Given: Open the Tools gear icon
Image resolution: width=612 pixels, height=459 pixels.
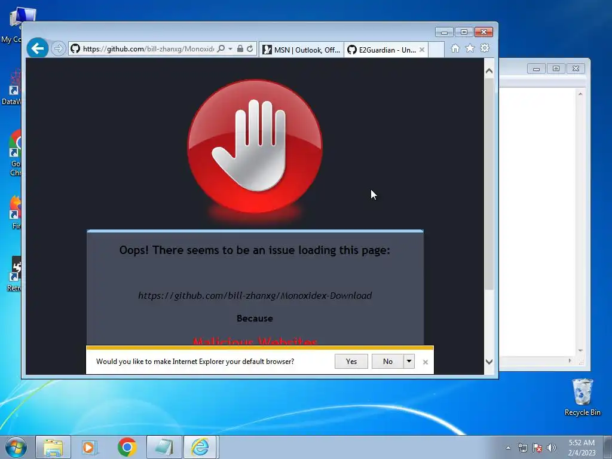Looking at the screenshot, I should (485, 48).
